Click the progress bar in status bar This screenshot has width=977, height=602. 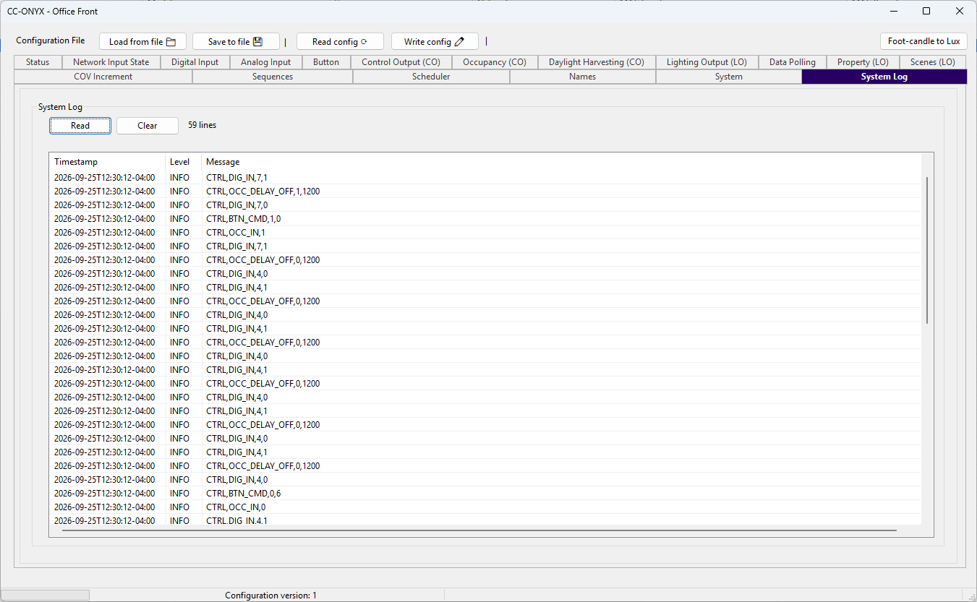(x=46, y=595)
